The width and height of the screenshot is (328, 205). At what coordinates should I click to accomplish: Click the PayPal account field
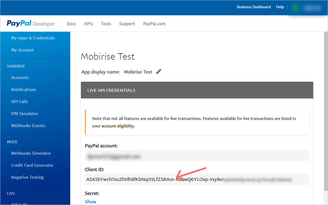click(197, 156)
